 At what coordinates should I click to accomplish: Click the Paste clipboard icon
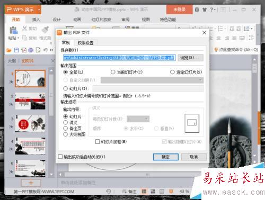[x=14, y=30]
